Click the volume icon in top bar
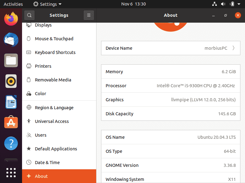The width and height of the screenshot is (245, 183). tap(223, 4)
